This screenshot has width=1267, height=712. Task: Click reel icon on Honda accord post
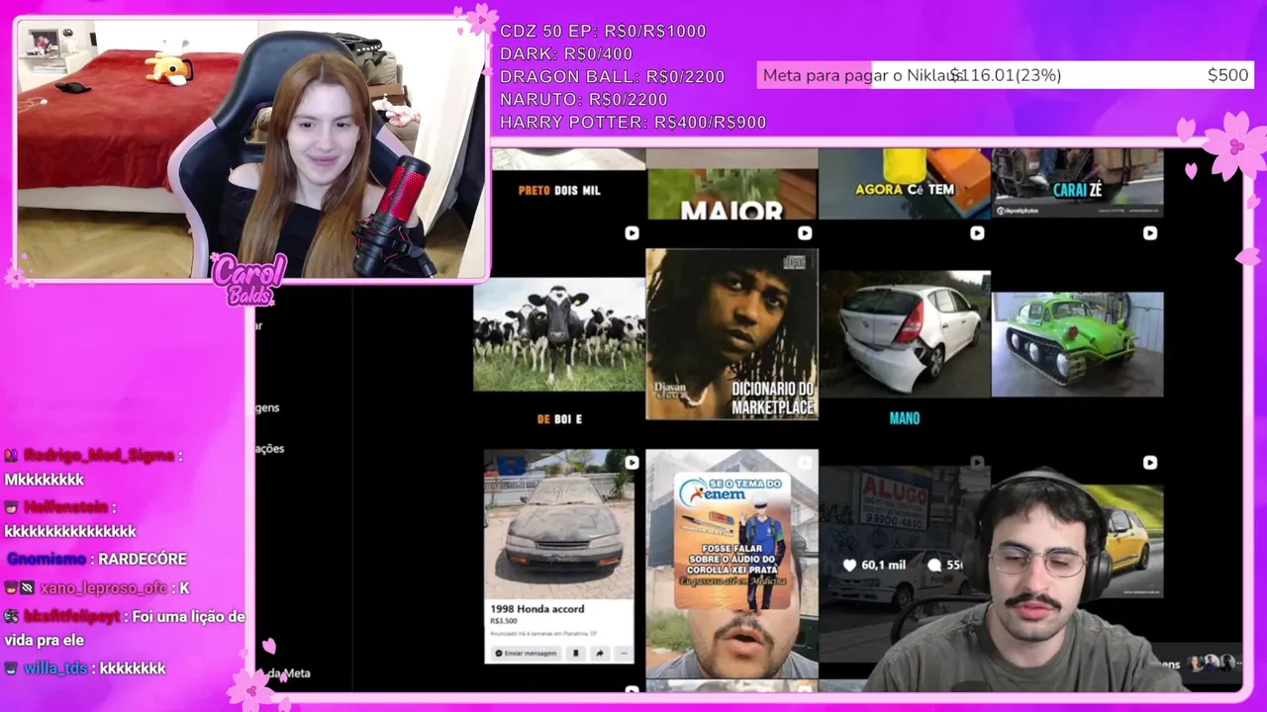pos(633,462)
